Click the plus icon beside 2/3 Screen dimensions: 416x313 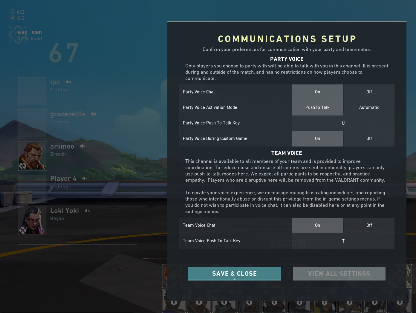tap(13, 18)
